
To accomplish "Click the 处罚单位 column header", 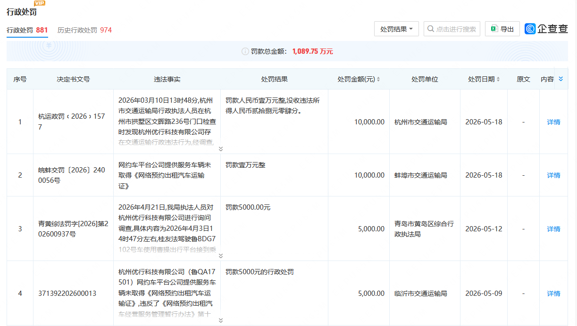I will click(425, 79).
